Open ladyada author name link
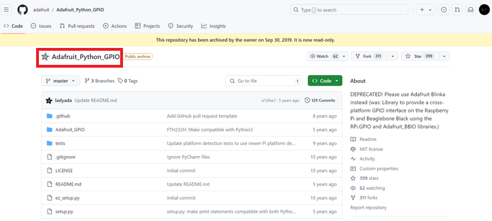 tap(63, 100)
